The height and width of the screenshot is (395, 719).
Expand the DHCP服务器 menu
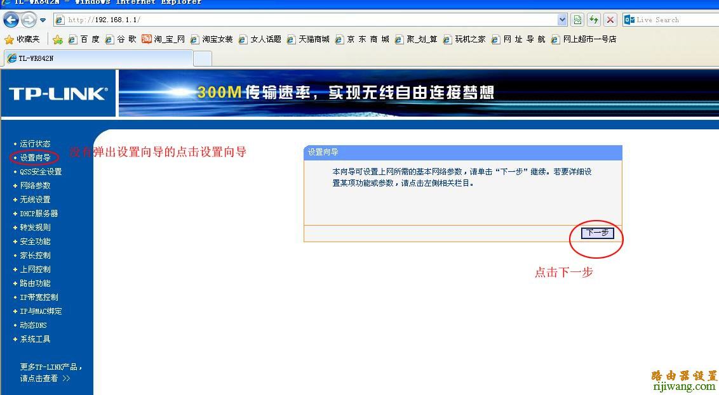click(x=39, y=213)
